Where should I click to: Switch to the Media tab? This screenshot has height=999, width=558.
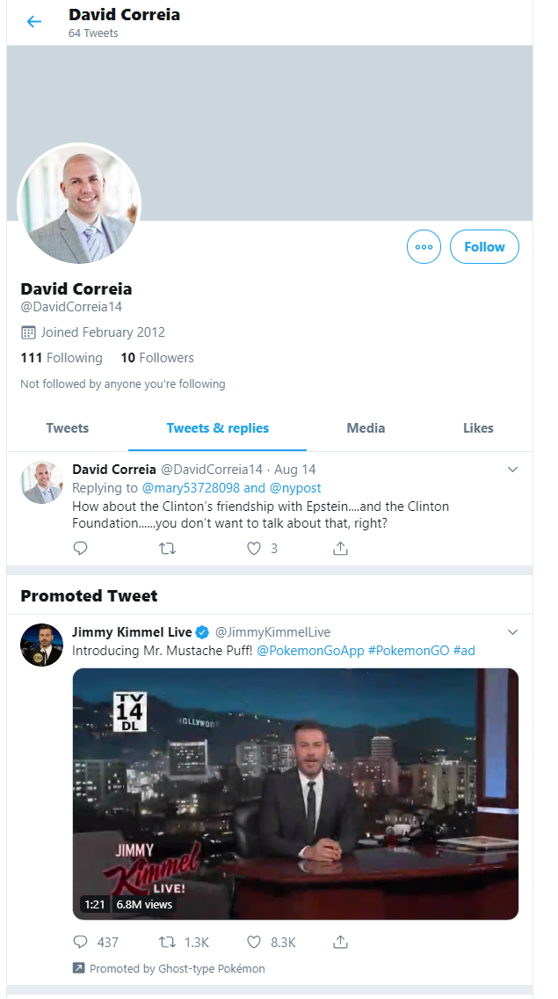pyautogui.click(x=366, y=428)
